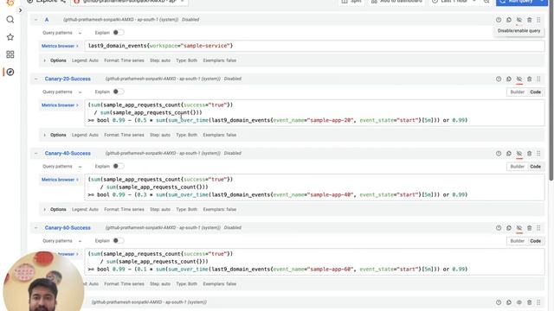The width and height of the screenshot is (554, 311).
Task: Show help for Canary-60-Success query
Action: (499, 228)
